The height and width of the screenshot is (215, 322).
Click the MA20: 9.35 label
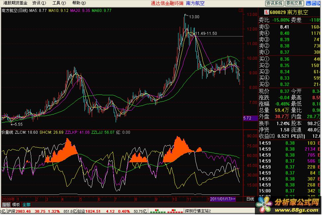point(80,11)
